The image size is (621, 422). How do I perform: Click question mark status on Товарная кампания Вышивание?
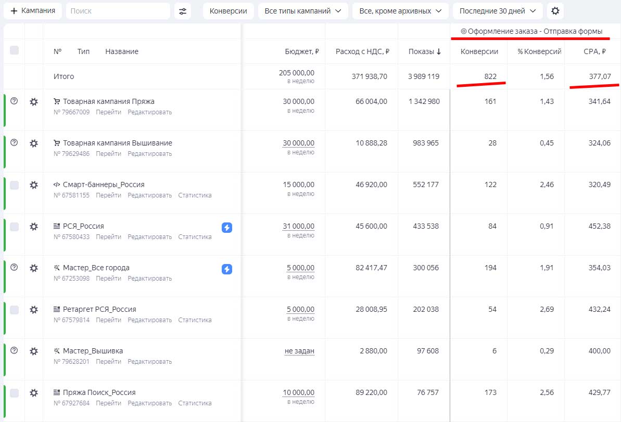(14, 143)
